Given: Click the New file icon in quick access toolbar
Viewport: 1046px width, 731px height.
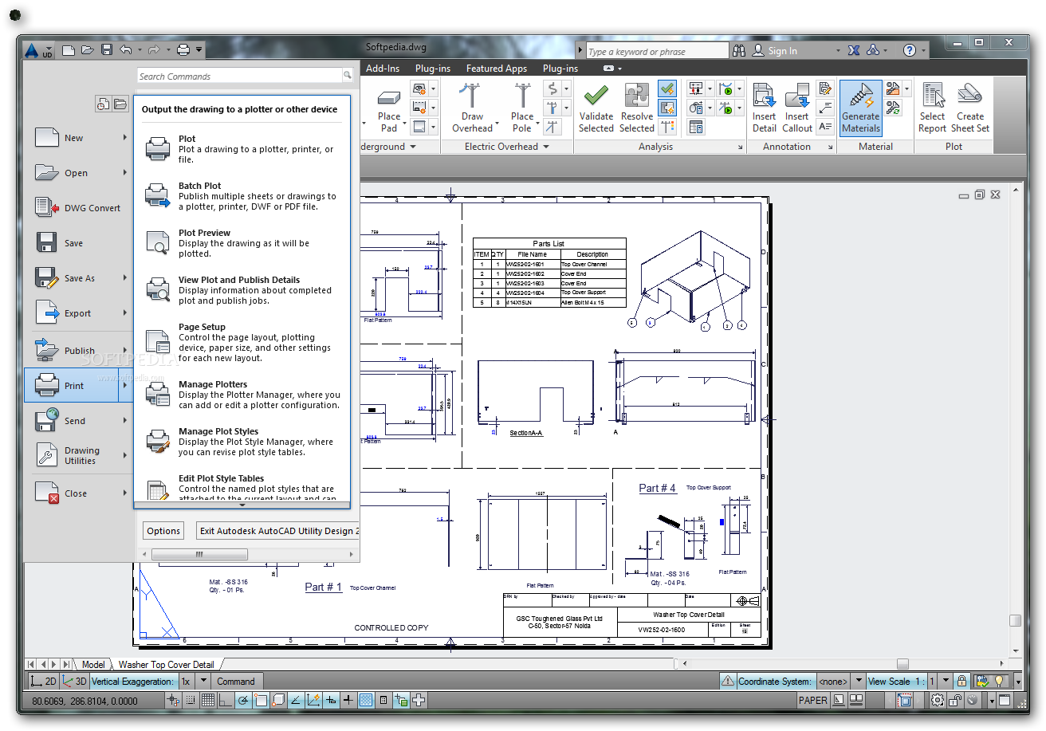Looking at the screenshot, I should [x=69, y=50].
